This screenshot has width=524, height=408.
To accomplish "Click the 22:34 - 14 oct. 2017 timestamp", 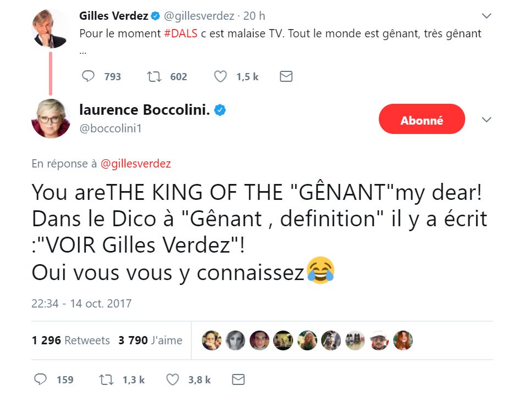I will (x=81, y=303).
